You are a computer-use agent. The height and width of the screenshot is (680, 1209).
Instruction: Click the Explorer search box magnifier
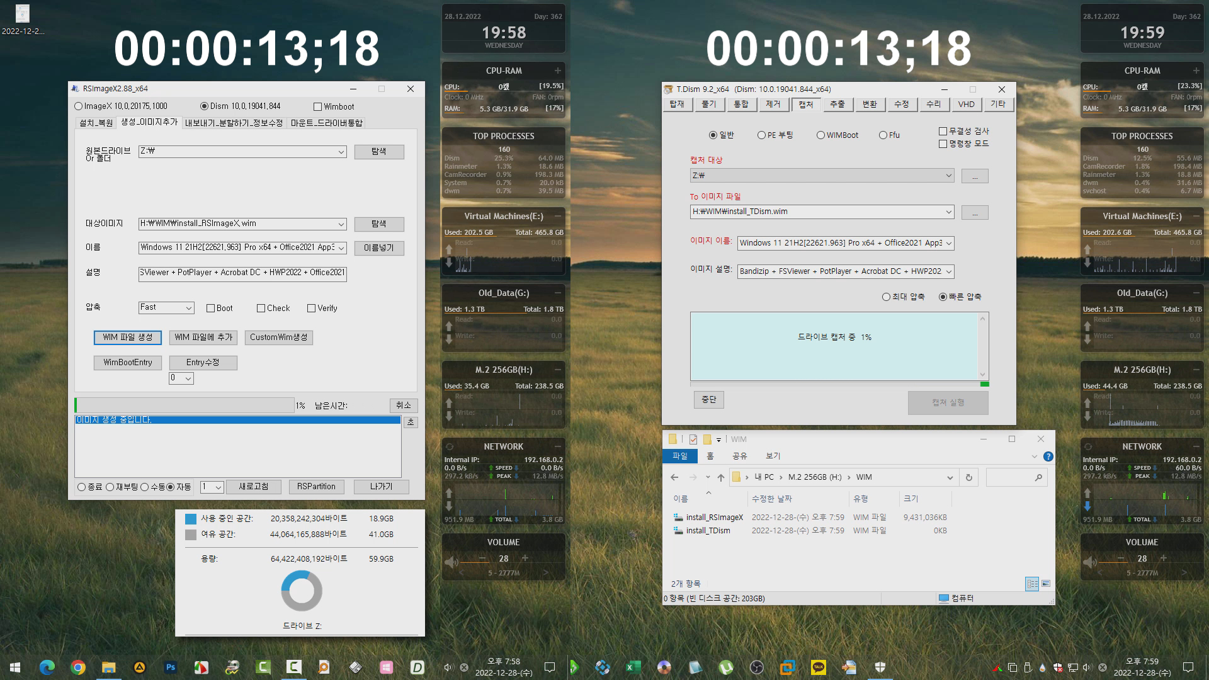click(x=1038, y=478)
